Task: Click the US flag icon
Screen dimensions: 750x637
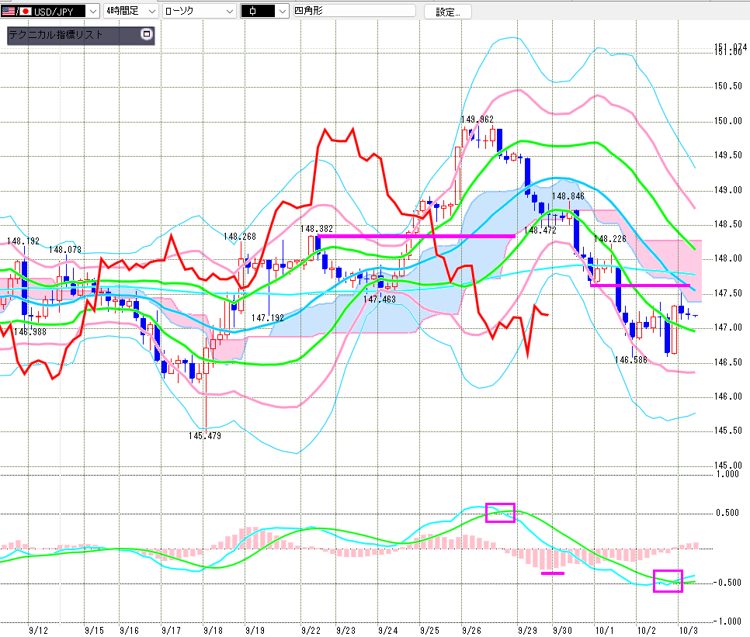Action: pos(11,12)
